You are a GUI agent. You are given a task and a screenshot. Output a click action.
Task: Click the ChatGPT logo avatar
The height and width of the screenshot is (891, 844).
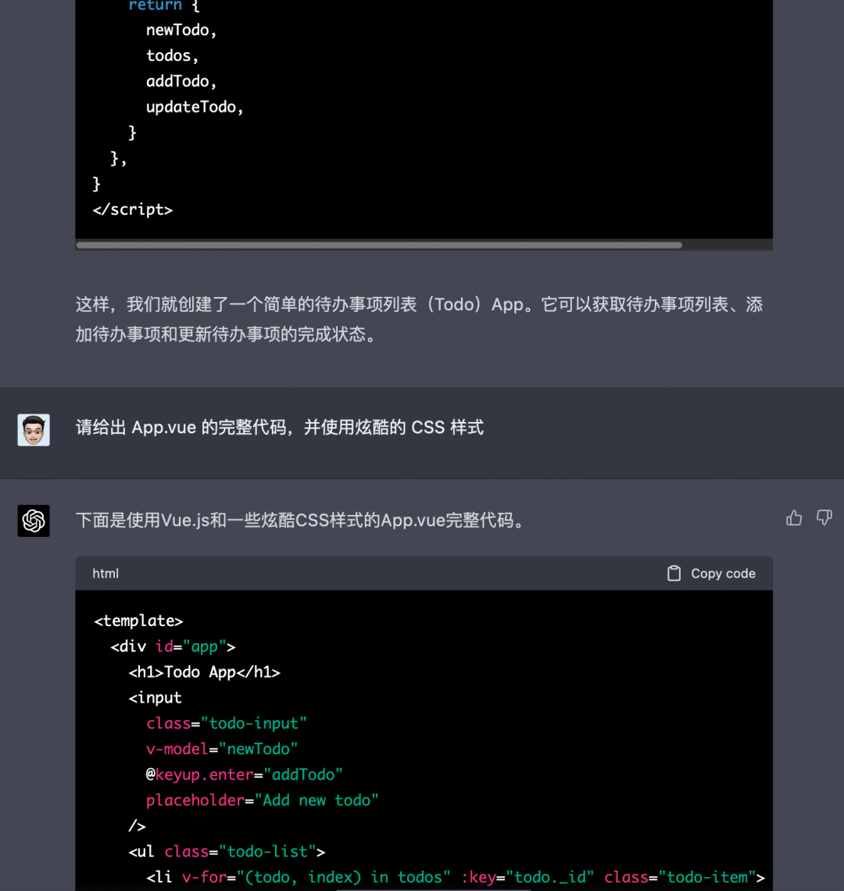coord(34,521)
